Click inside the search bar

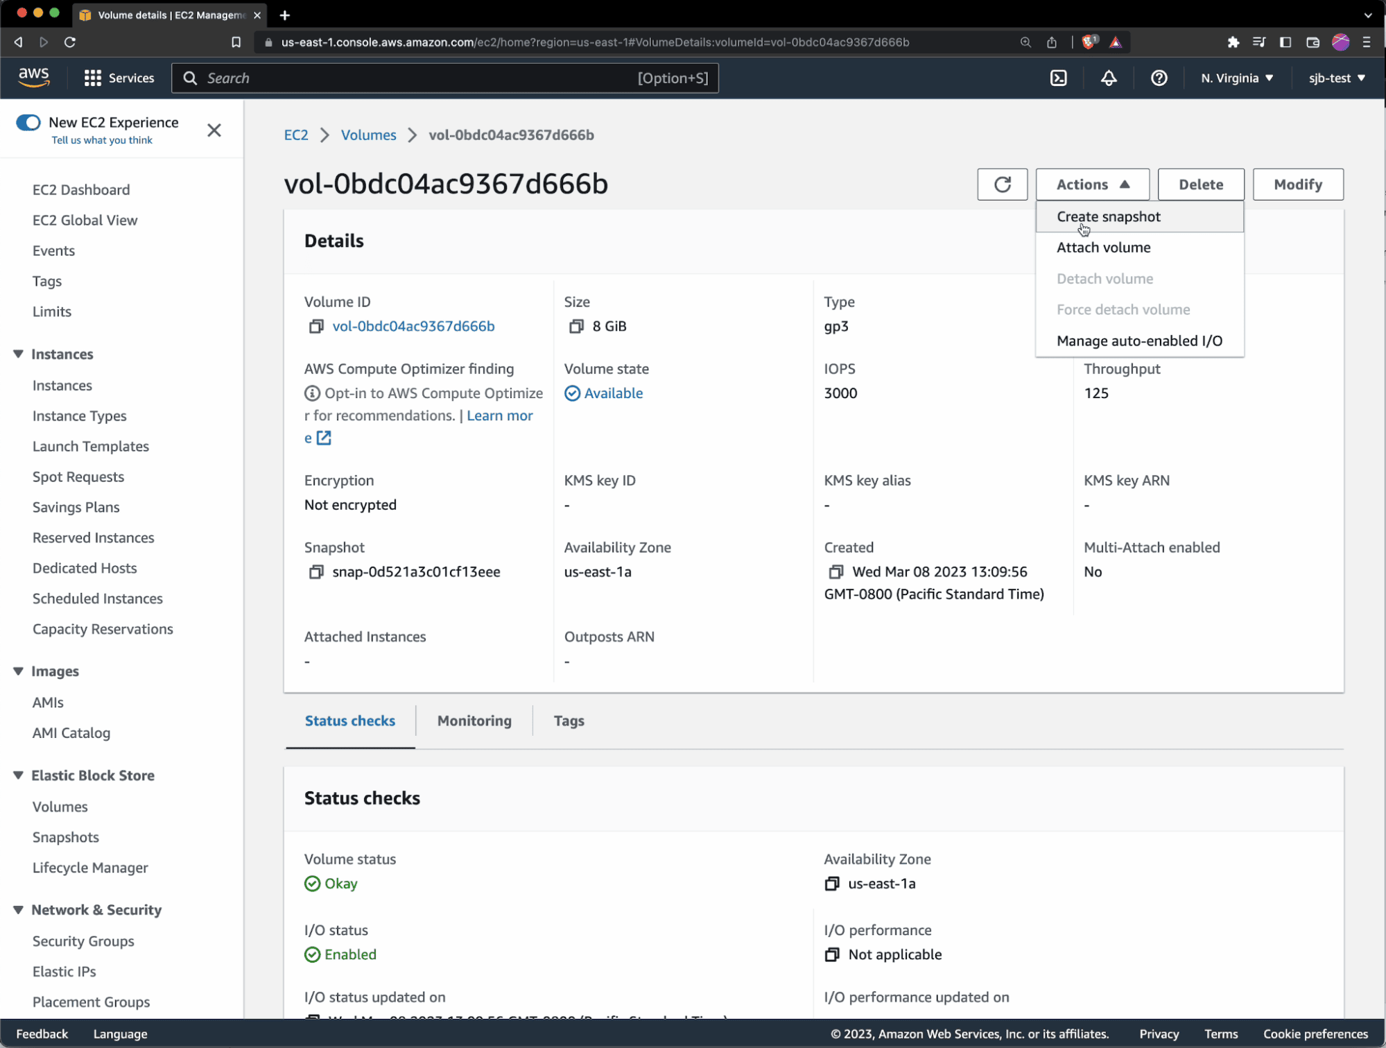click(x=444, y=78)
